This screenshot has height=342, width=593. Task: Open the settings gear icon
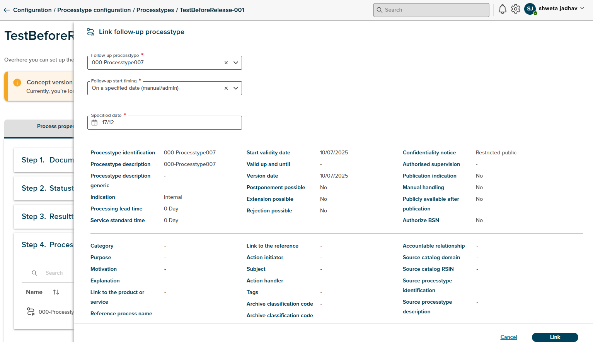515,9
